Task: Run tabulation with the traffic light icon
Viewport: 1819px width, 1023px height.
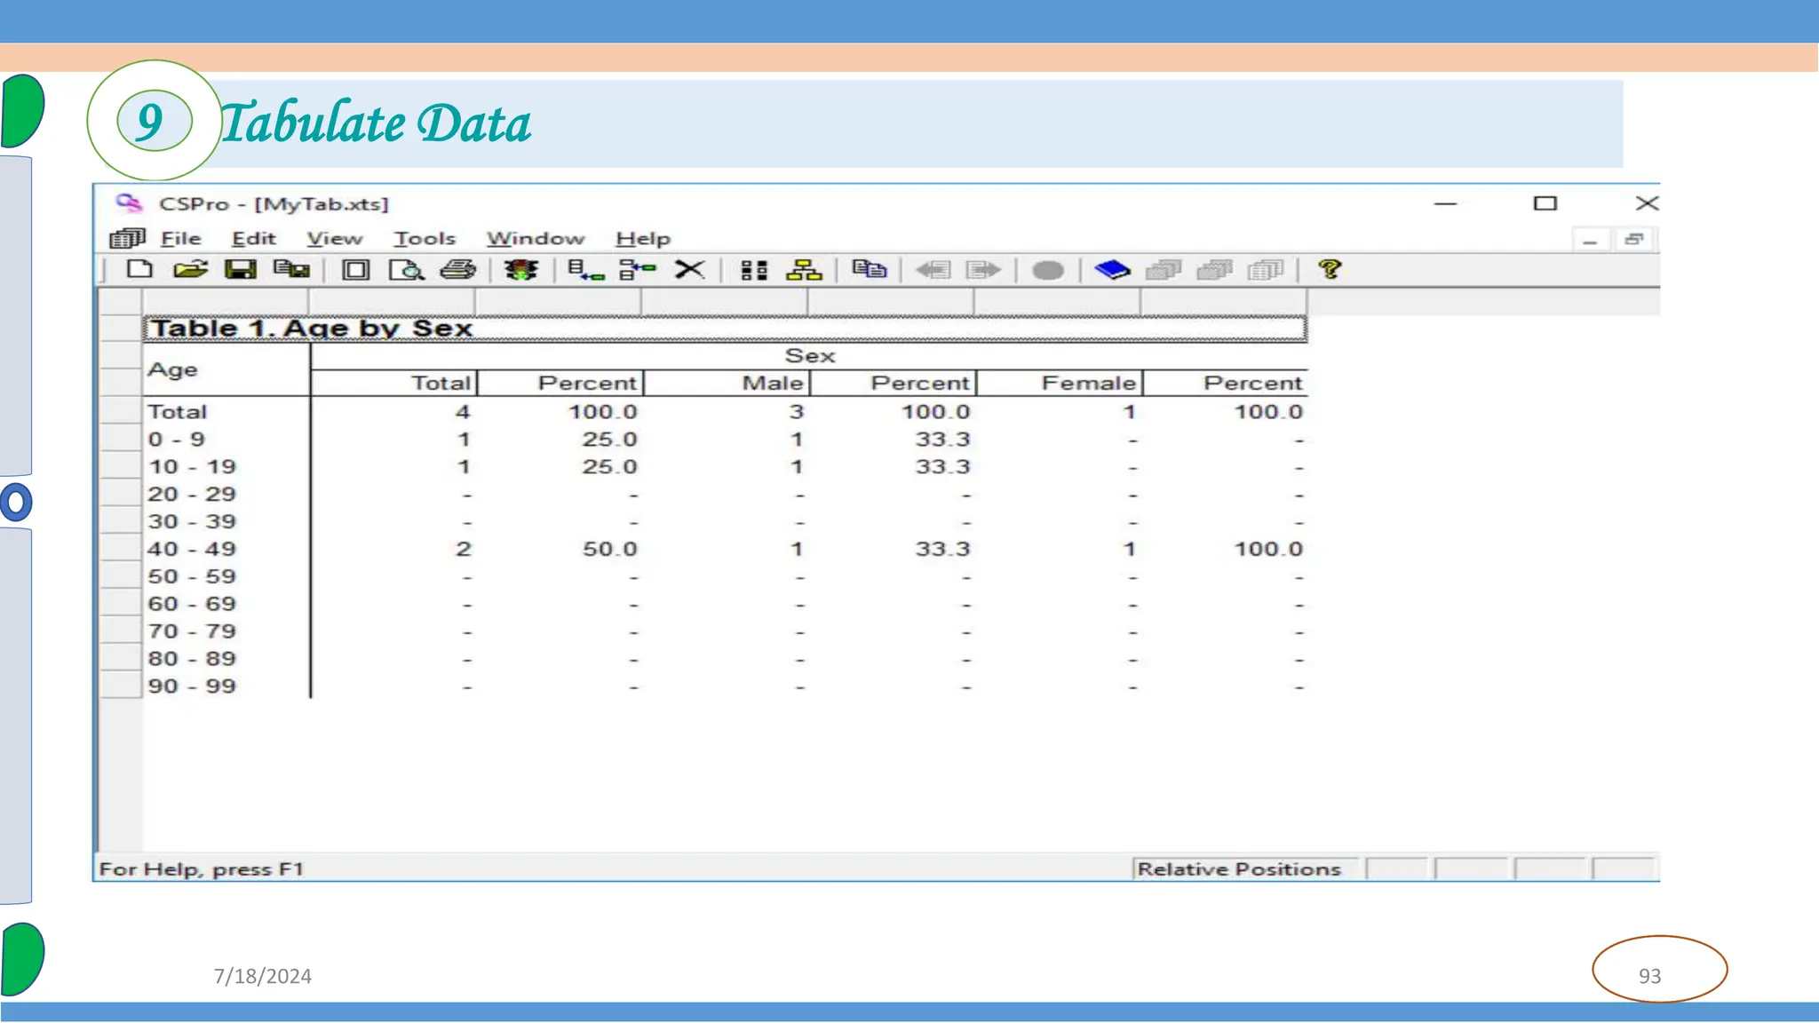Action: pos(520,270)
